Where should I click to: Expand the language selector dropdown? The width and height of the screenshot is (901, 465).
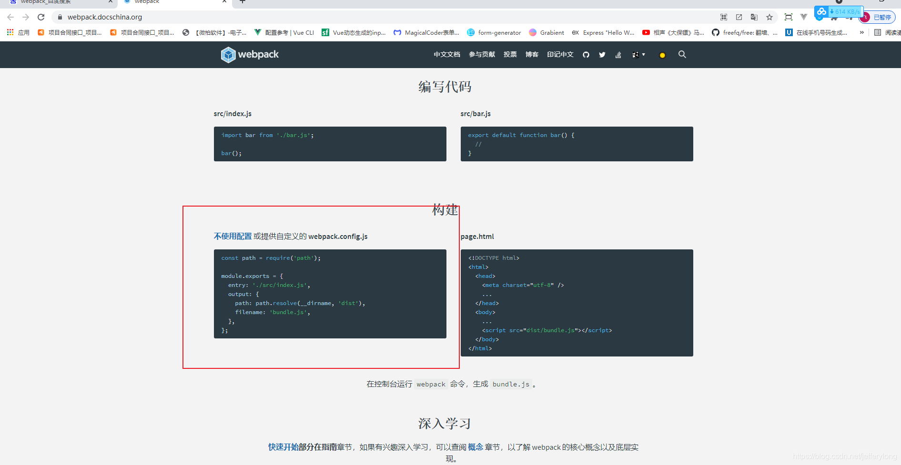638,55
